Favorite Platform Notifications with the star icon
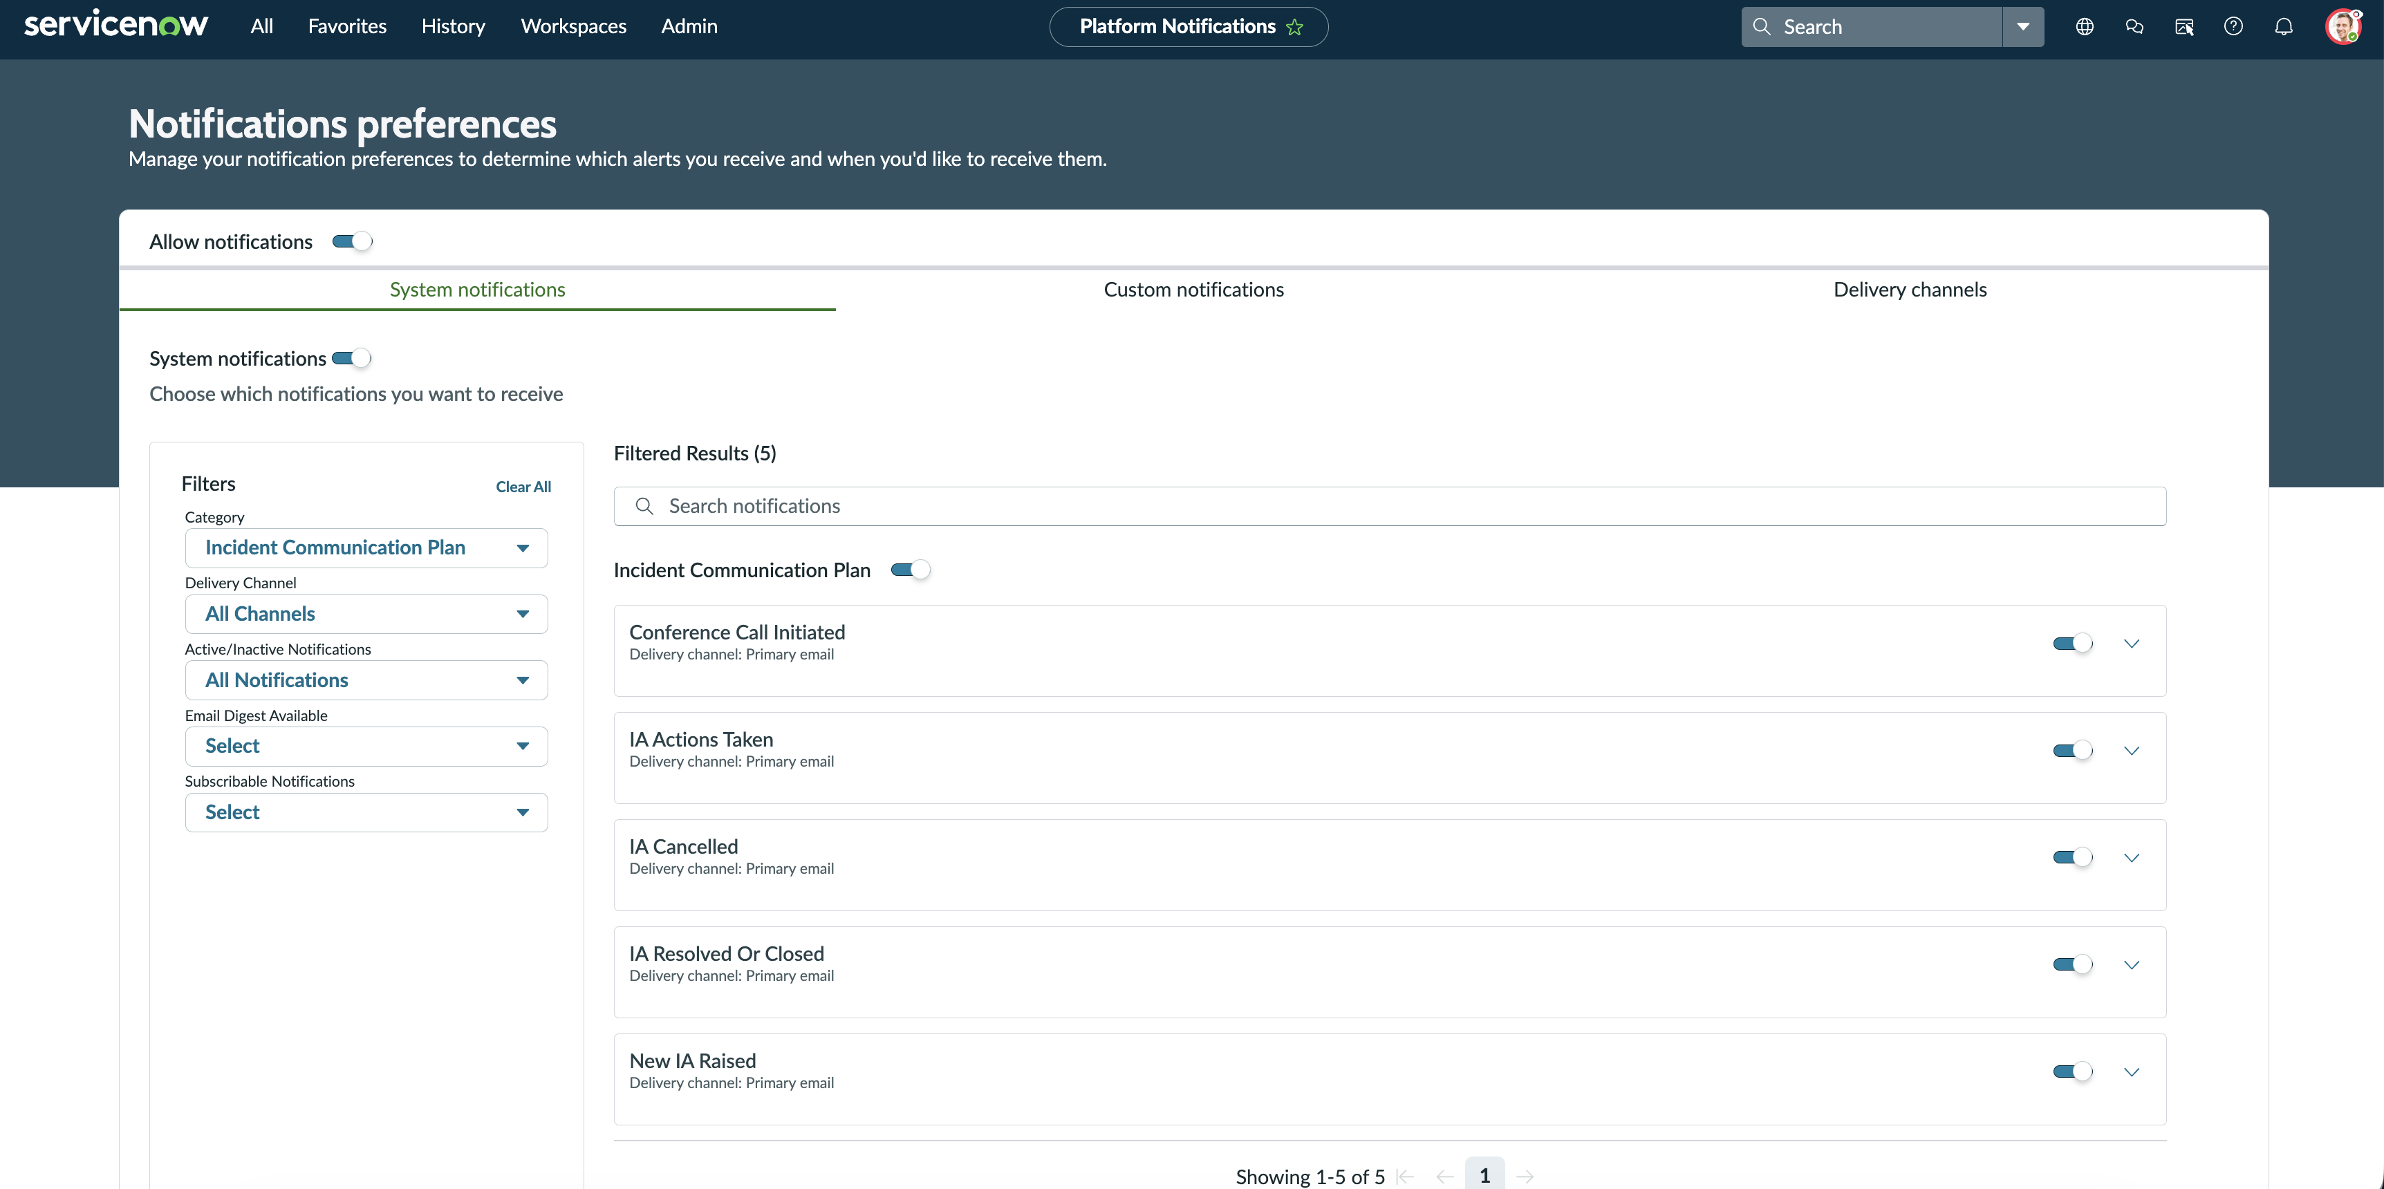2384x1189 pixels. [1295, 27]
